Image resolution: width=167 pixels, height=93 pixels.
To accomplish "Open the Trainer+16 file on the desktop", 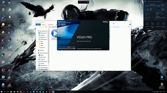I will [x=162, y=86].
